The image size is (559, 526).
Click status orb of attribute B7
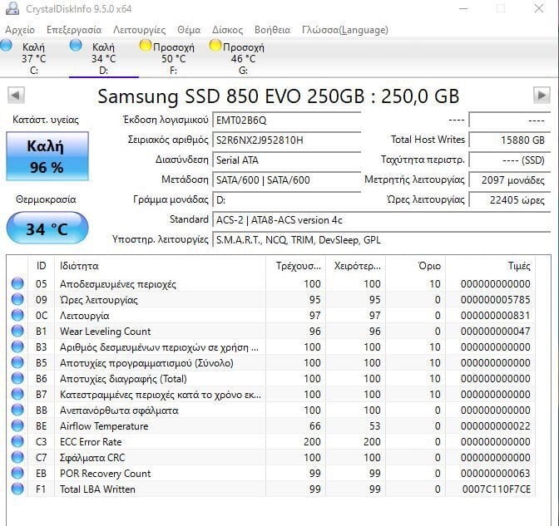click(17, 394)
